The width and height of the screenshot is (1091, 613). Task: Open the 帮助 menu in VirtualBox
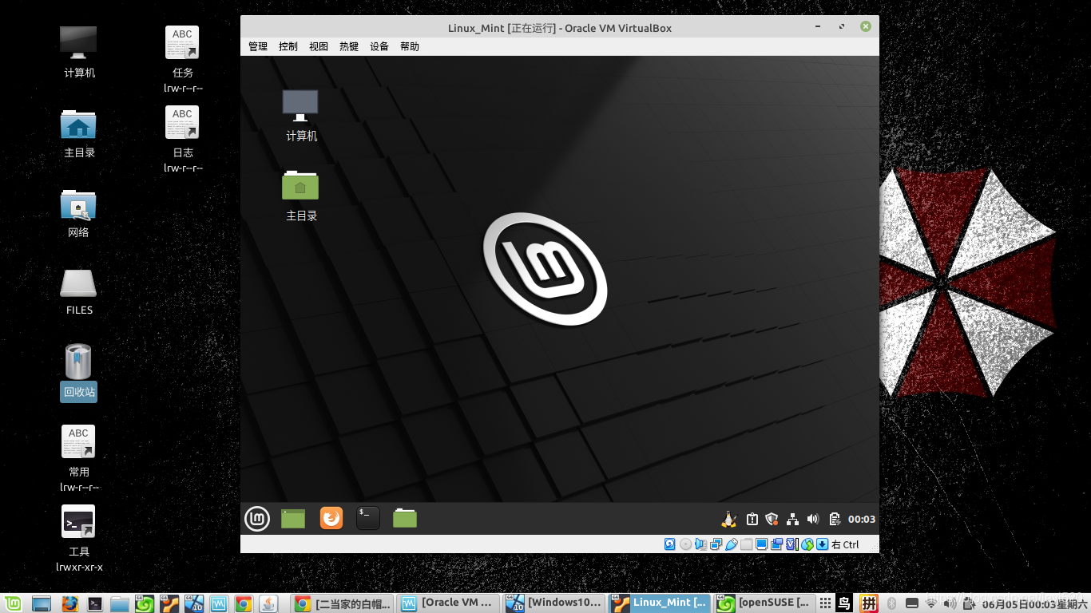410,46
